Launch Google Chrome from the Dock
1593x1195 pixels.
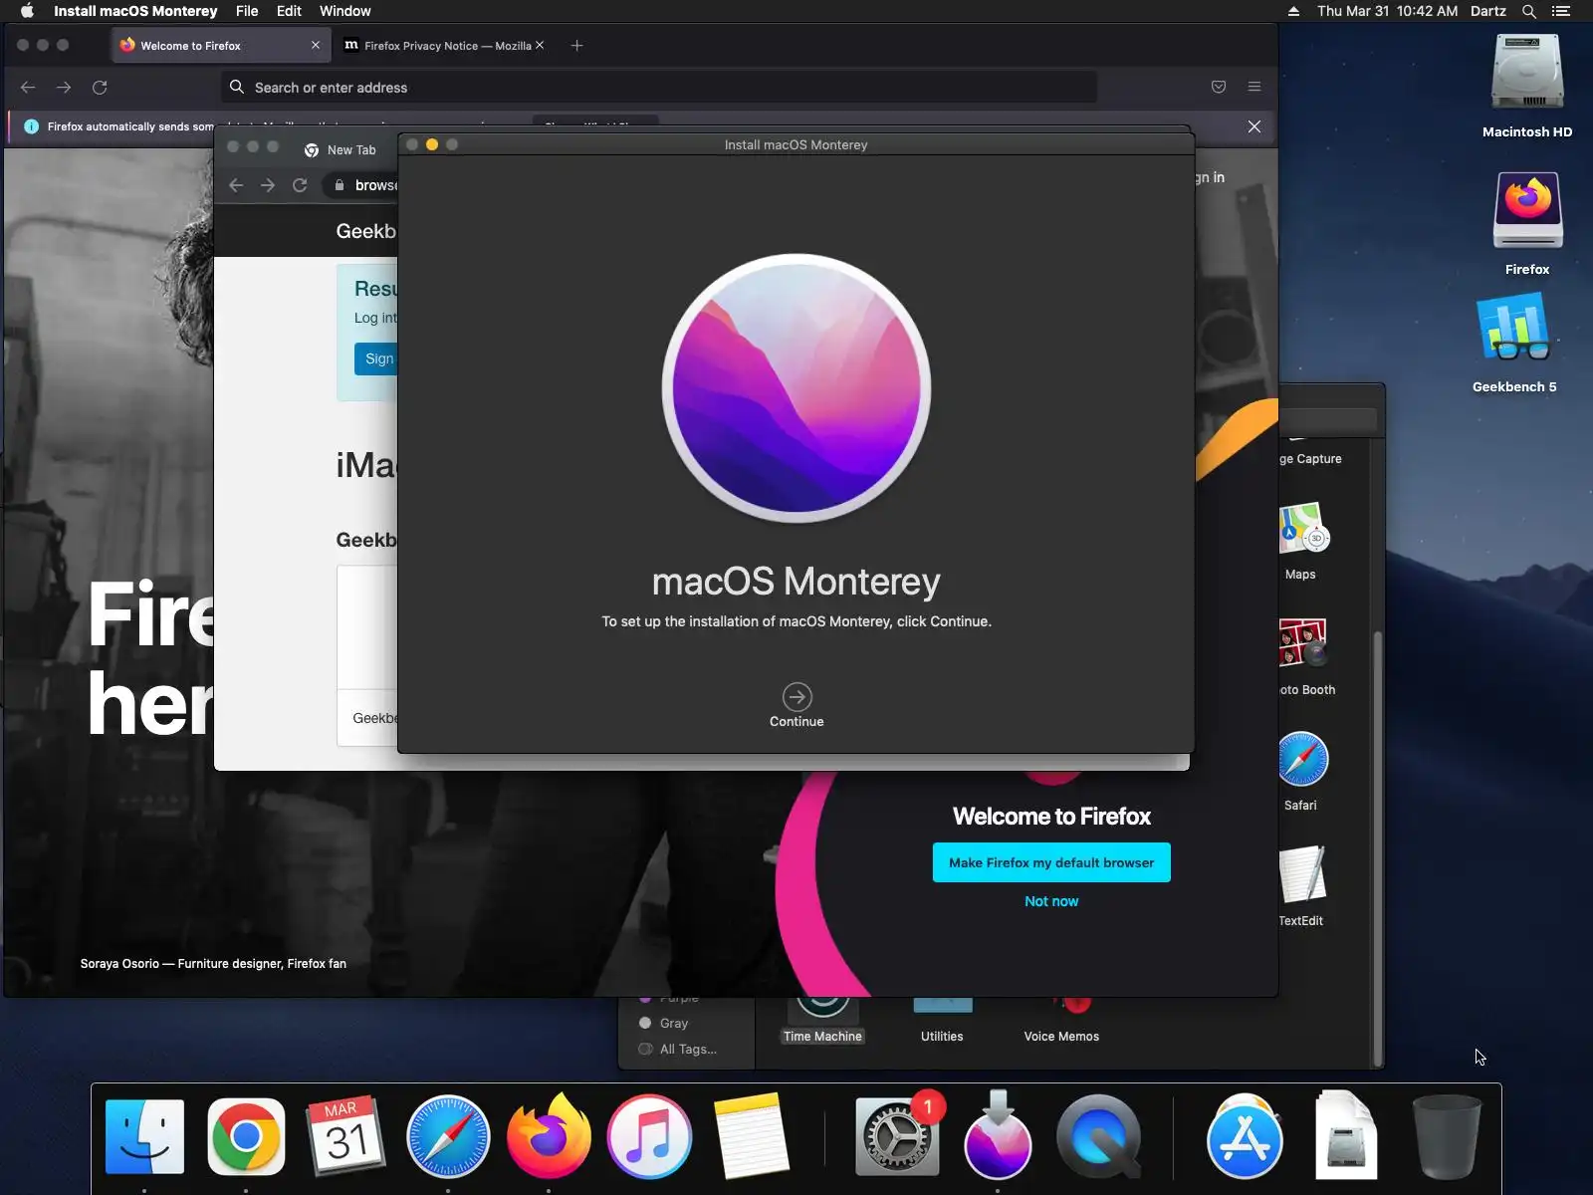(x=246, y=1137)
